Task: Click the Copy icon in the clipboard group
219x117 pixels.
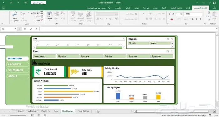Action: click(209, 16)
